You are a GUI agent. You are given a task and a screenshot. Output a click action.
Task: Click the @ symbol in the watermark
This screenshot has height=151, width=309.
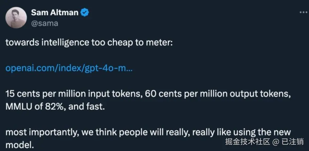[275, 141]
